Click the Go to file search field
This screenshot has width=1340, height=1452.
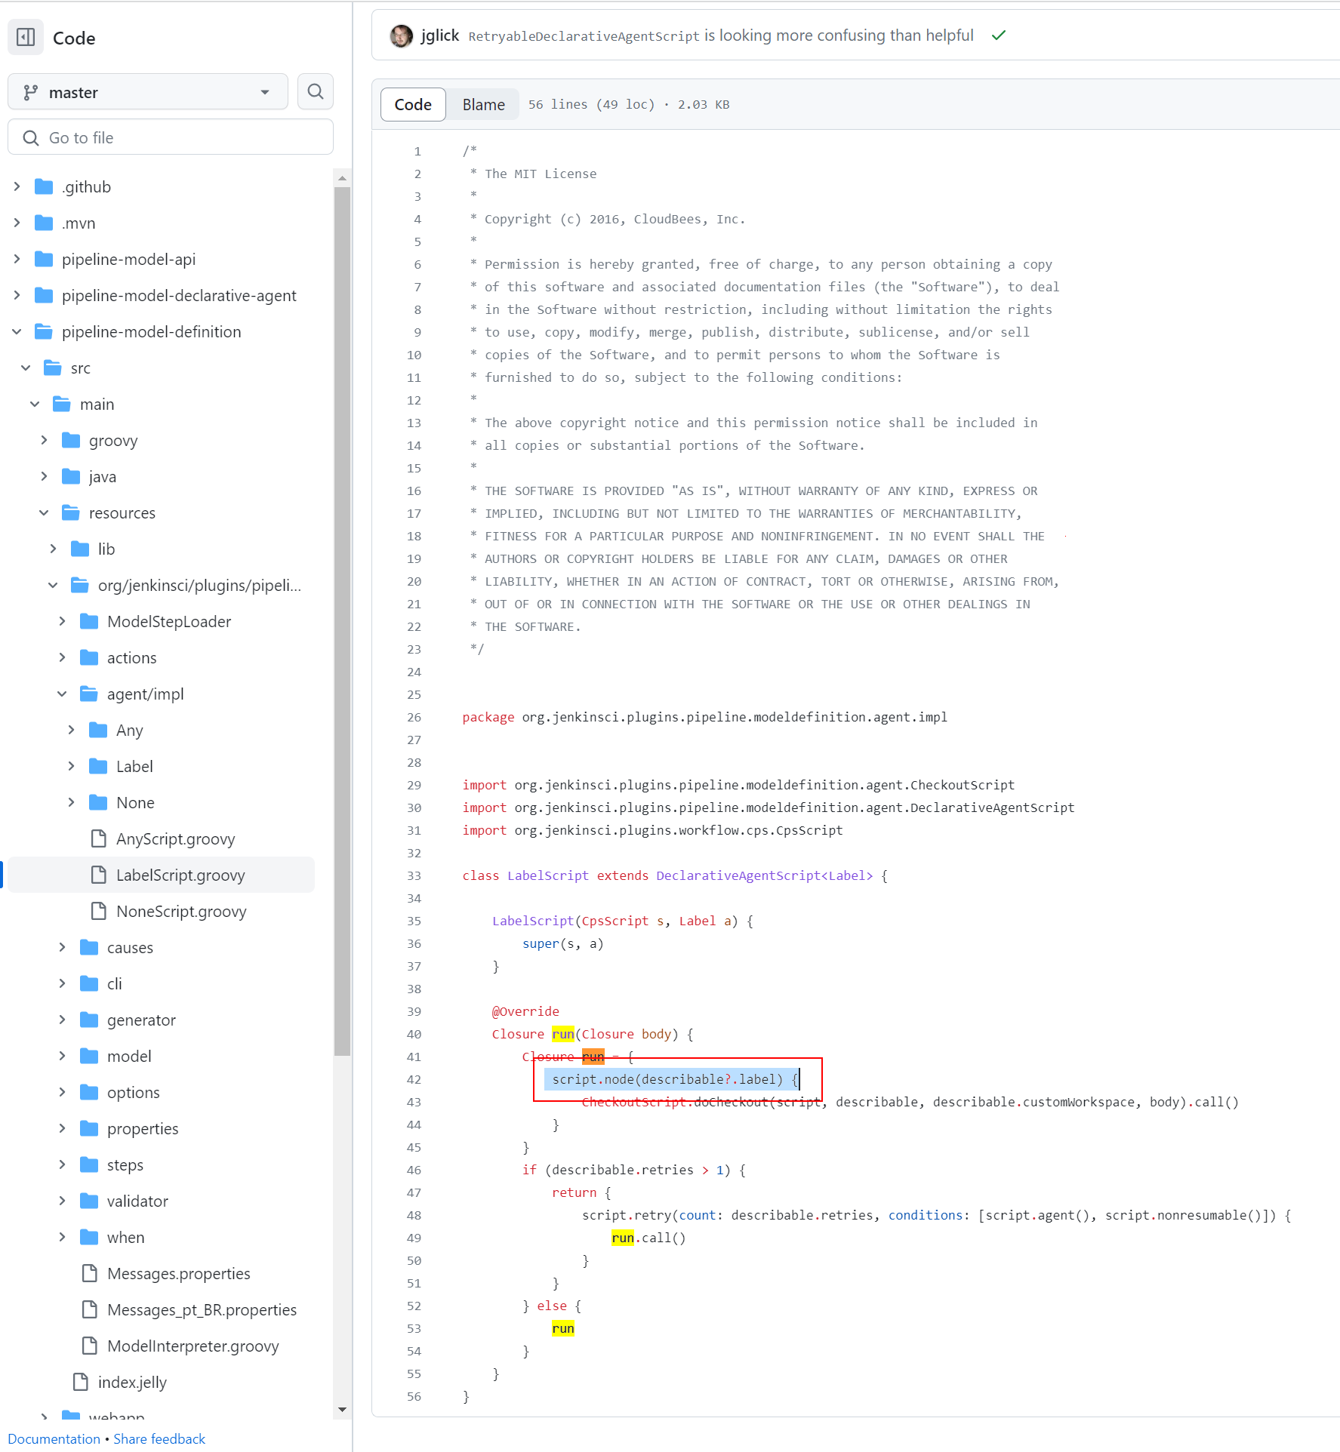click(x=171, y=137)
